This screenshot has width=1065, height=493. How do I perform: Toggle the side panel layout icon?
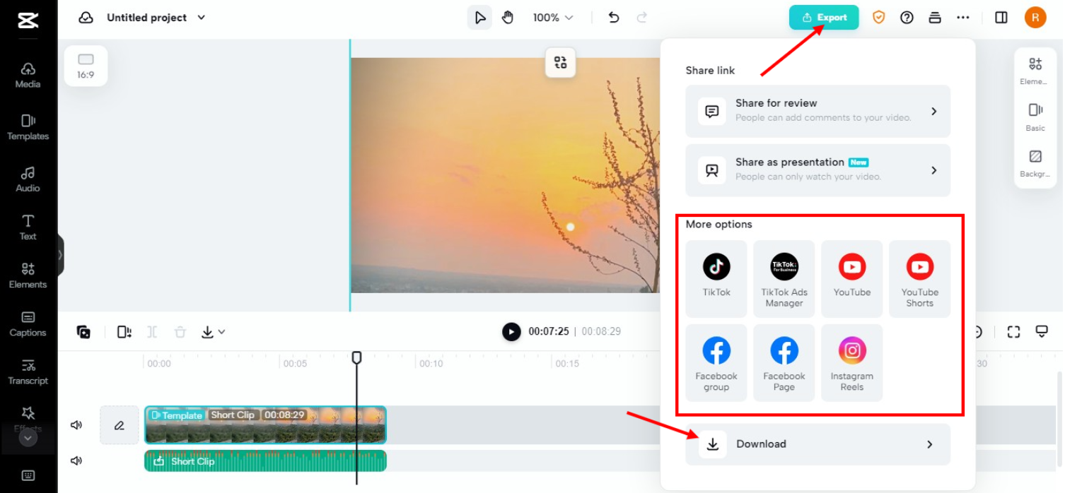click(1001, 18)
